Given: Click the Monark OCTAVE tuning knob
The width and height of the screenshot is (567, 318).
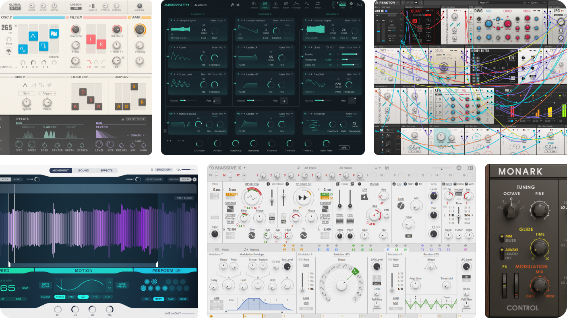Looking at the screenshot, I should tap(511, 210).
